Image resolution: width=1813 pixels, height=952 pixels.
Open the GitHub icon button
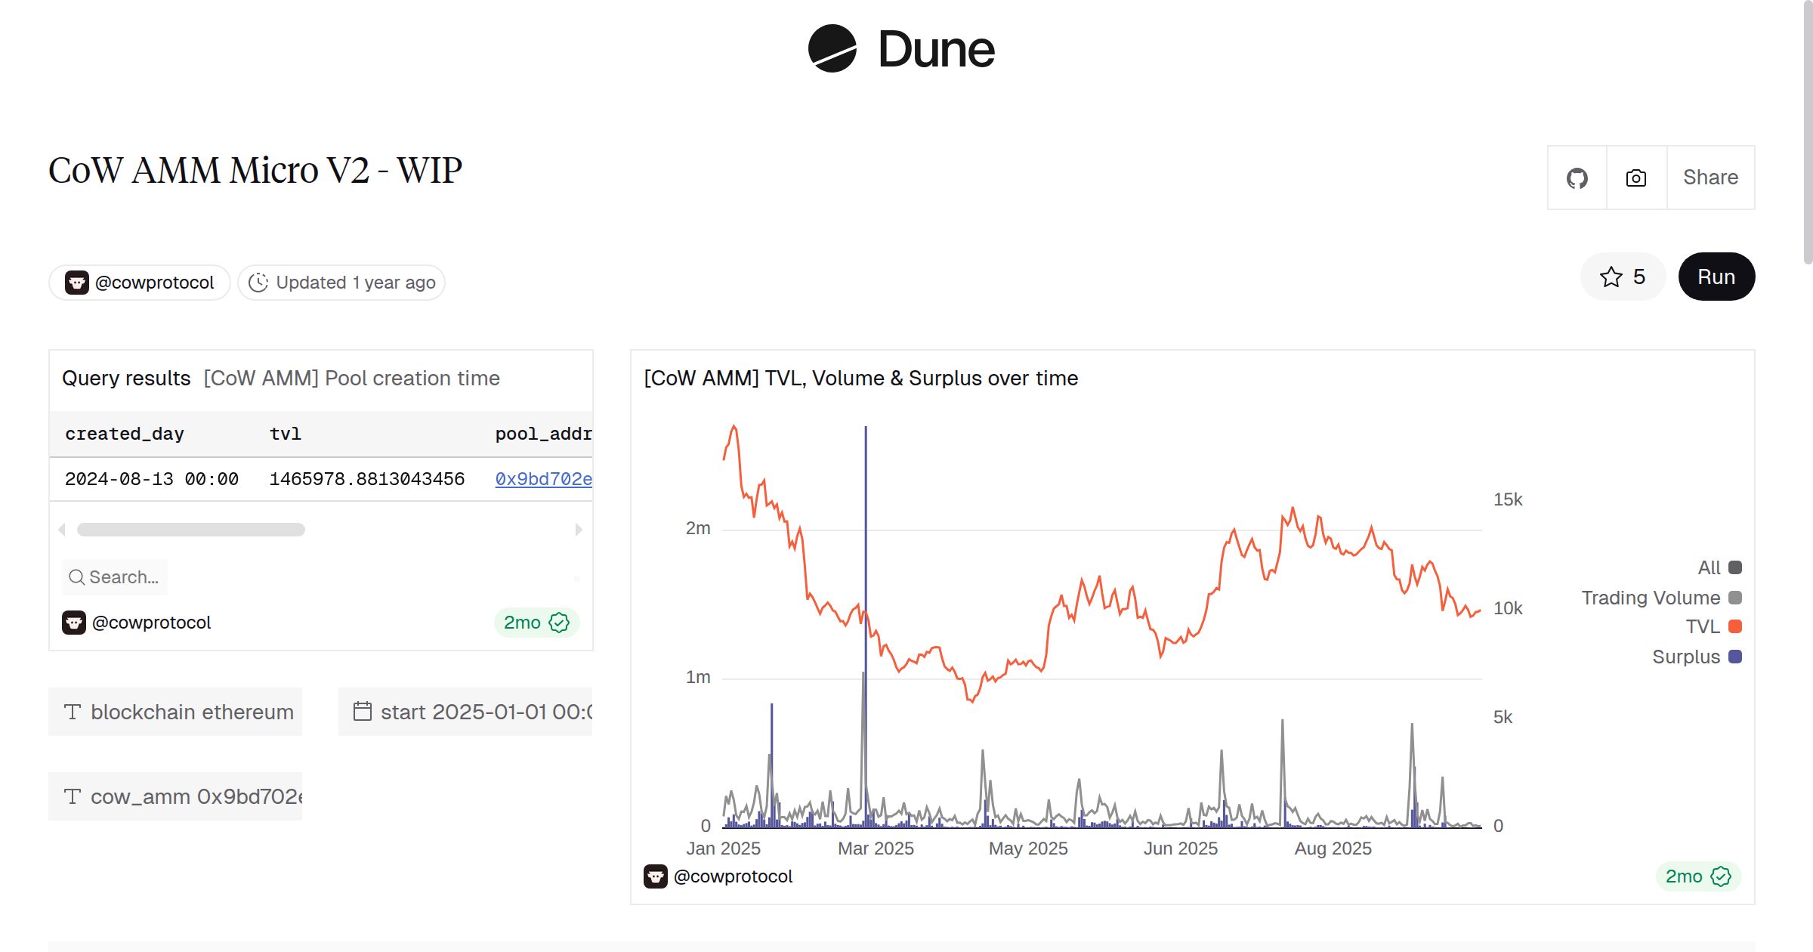click(x=1577, y=178)
